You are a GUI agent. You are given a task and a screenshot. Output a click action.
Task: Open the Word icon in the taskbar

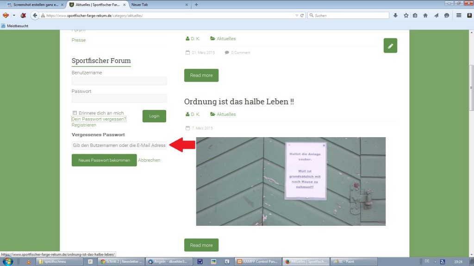click(200, 261)
